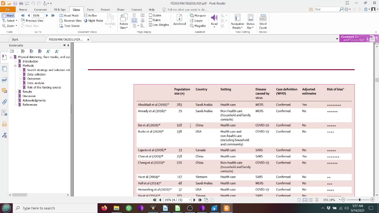Open the Layers panel icon
Viewport: 379px width, 213px height.
click(4, 80)
